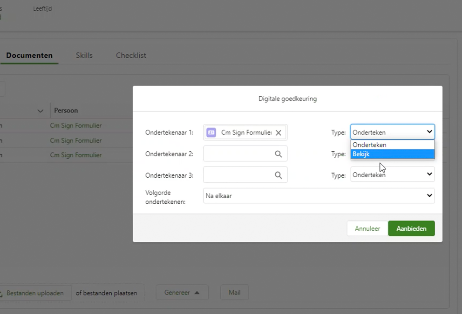Open the Checklist tab
Screen dimensions: 462x314
pos(131,55)
